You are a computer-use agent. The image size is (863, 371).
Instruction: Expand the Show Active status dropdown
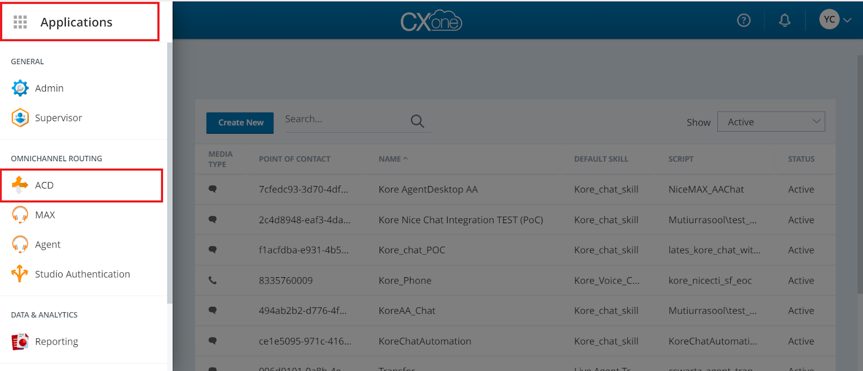click(771, 122)
